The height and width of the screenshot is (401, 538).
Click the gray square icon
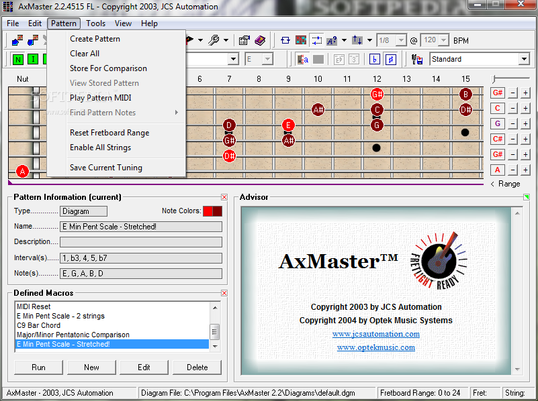[x=318, y=59]
